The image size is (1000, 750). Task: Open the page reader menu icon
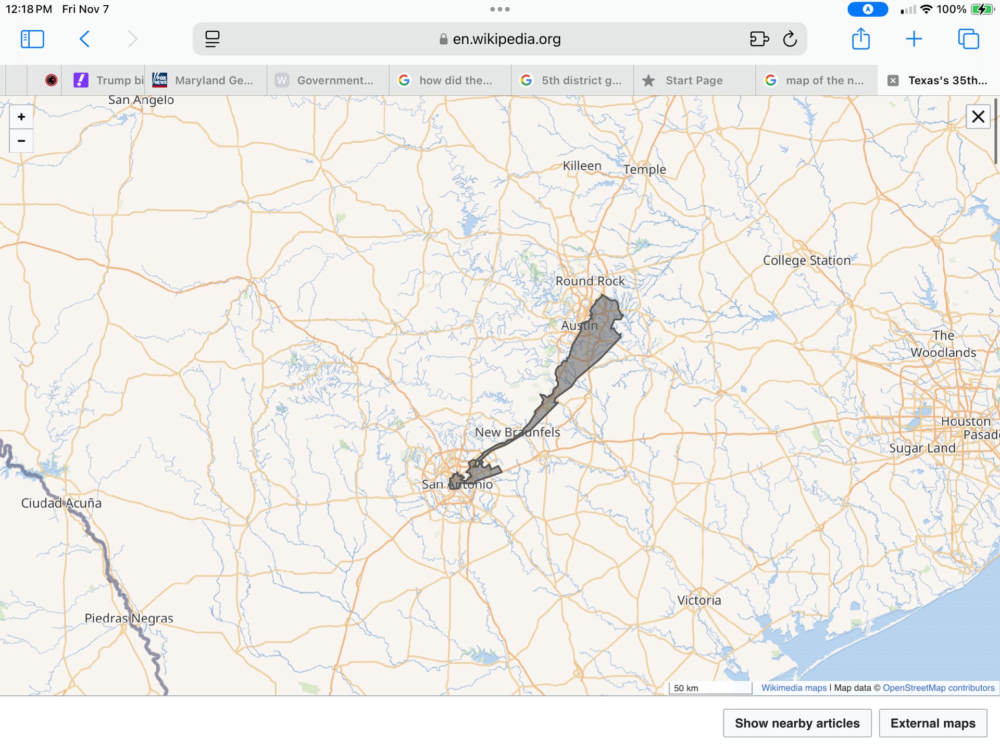(x=212, y=39)
